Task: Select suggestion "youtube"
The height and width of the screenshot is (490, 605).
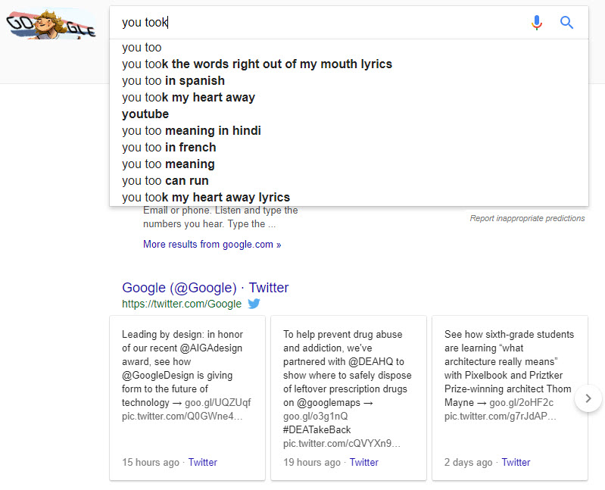Action: click(145, 114)
